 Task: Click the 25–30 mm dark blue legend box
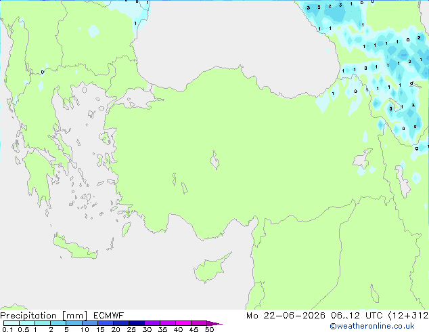(x=137, y=323)
